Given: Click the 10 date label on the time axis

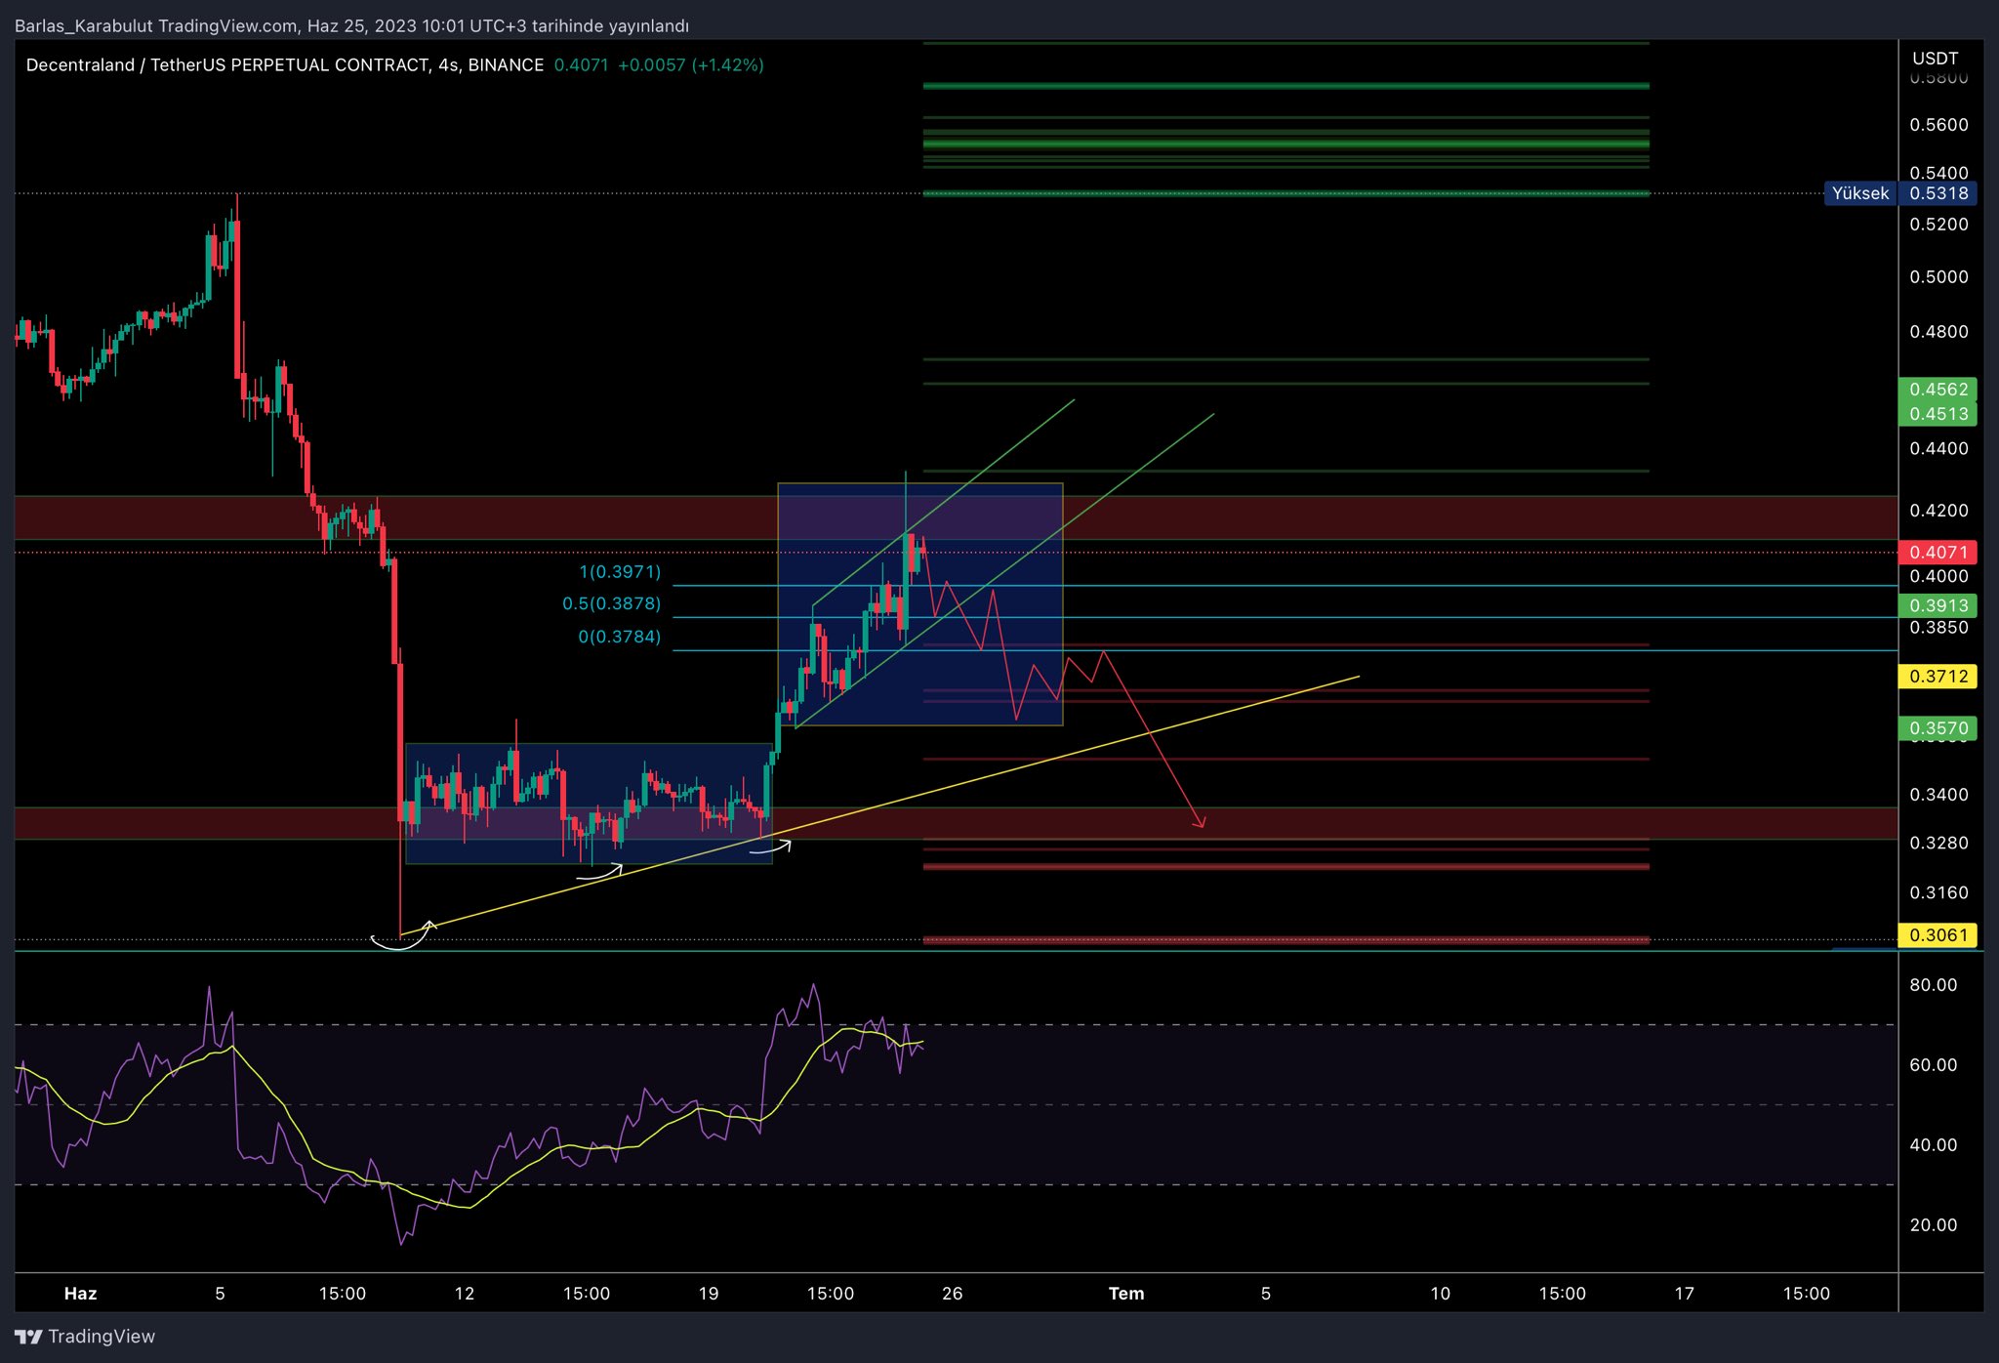Looking at the screenshot, I should pyautogui.click(x=1441, y=1294).
